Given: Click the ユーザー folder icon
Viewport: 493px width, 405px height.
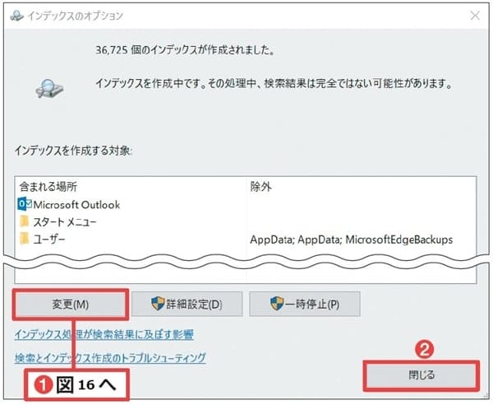Looking at the screenshot, I should [x=25, y=240].
